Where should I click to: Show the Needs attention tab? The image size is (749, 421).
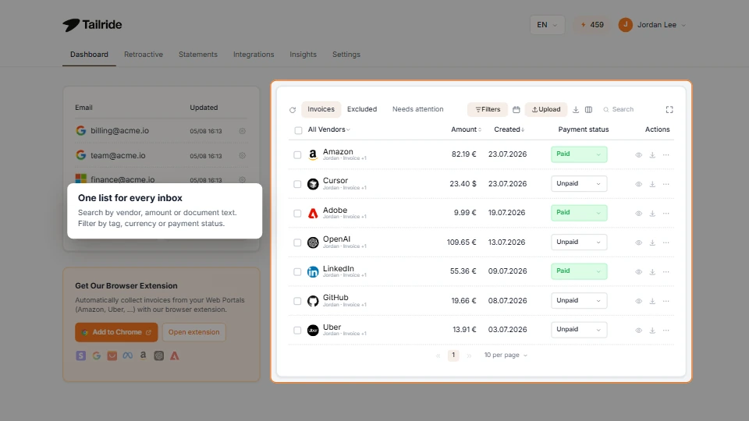point(418,109)
